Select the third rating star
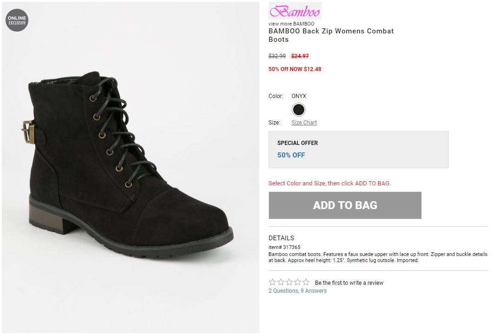Viewport: 492px width, 335px height. coord(289,282)
